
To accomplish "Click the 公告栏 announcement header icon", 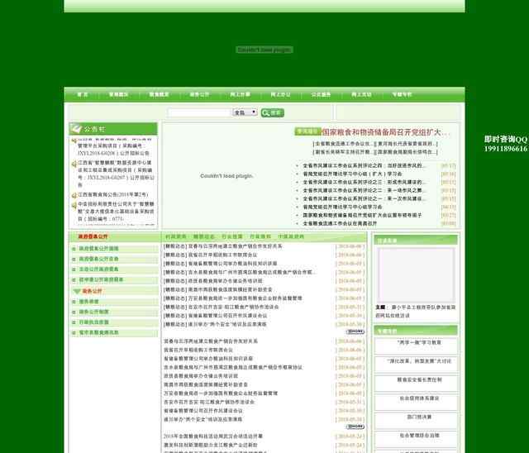I will (77, 130).
